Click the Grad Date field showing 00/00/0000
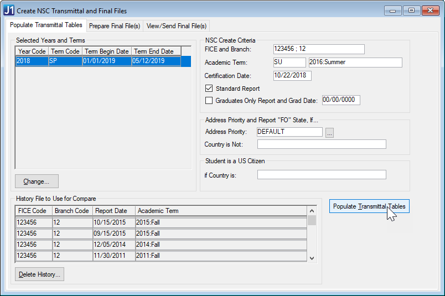 click(x=341, y=100)
